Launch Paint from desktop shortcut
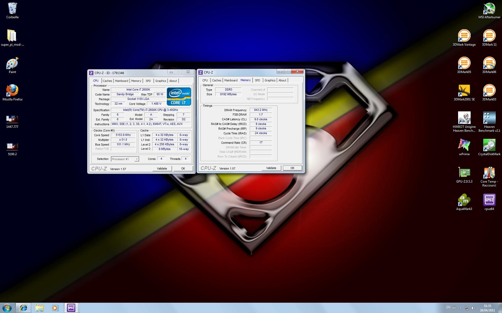Viewport: 502px width, 313px height. click(12, 65)
